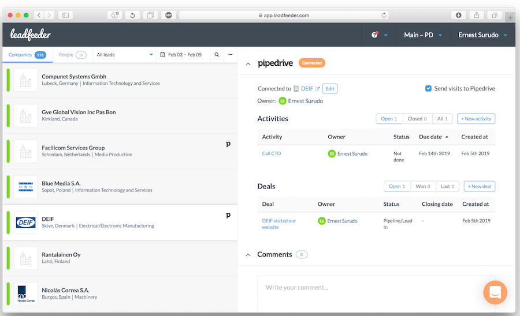Click the + New deal button
The width and height of the screenshot is (520, 316).
479,186
